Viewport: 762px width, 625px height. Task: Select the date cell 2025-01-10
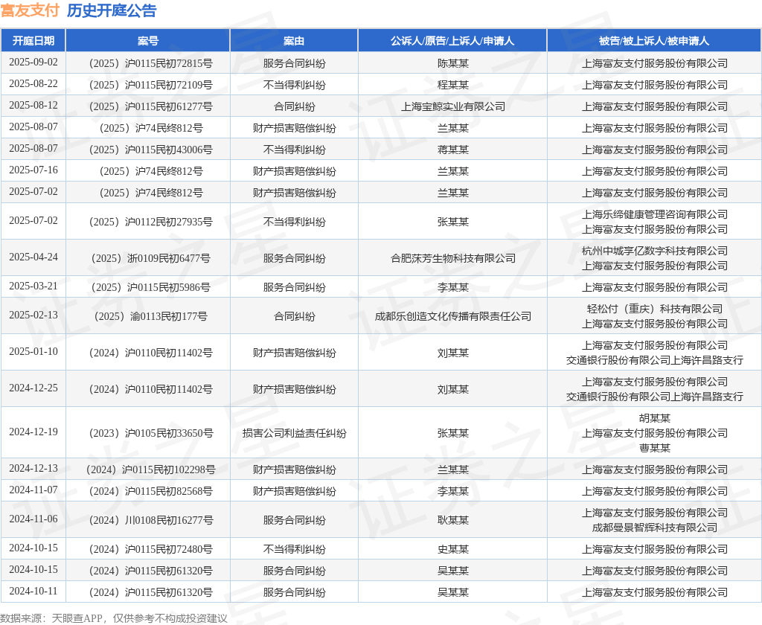point(33,351)
